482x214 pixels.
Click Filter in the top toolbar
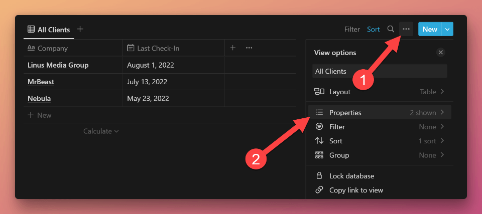click(352, 29)
